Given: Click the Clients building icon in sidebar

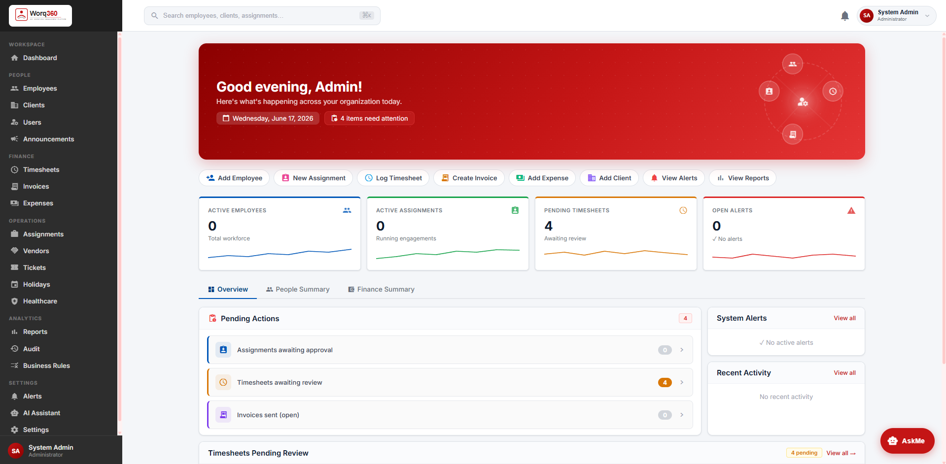Looking at the screenshot, I should pos(15,105).
